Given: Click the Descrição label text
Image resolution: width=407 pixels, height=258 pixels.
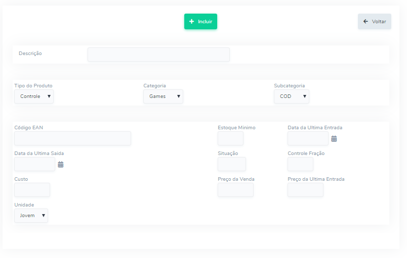Looking at the screenshot, I should pyautogui.click(x=30, y=54).
